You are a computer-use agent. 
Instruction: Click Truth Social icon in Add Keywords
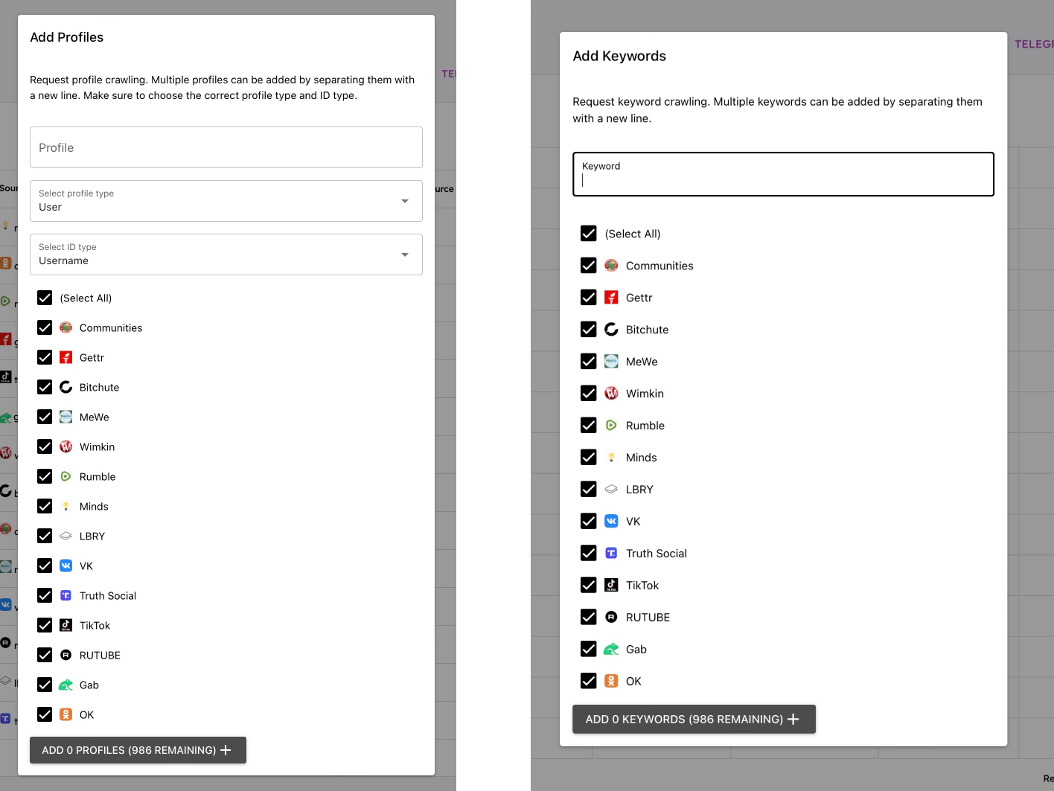coord(611,553)
